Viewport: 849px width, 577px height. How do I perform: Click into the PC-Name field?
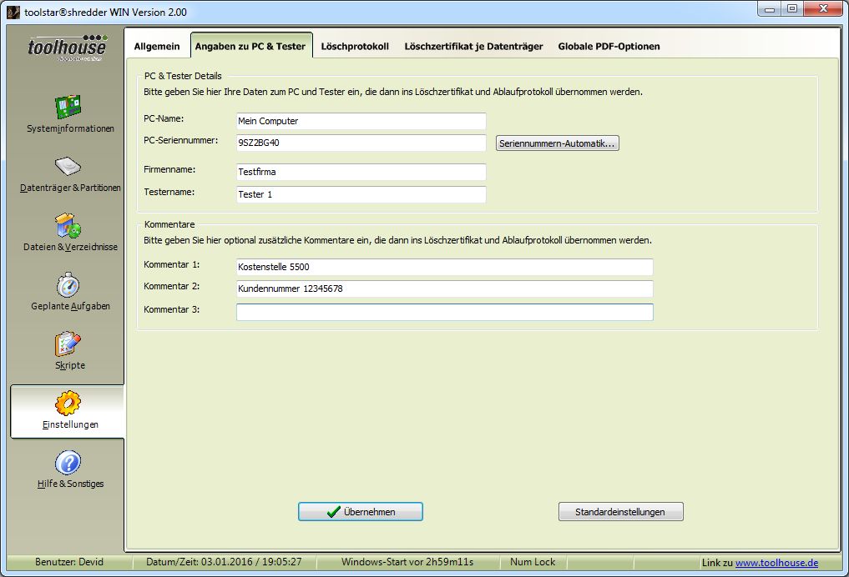pos(360,121)
